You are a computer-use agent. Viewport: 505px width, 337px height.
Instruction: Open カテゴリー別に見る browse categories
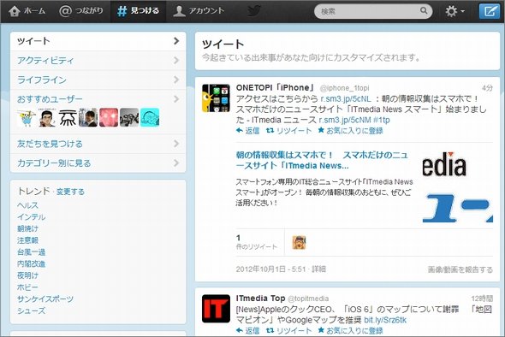pos(98,163)
